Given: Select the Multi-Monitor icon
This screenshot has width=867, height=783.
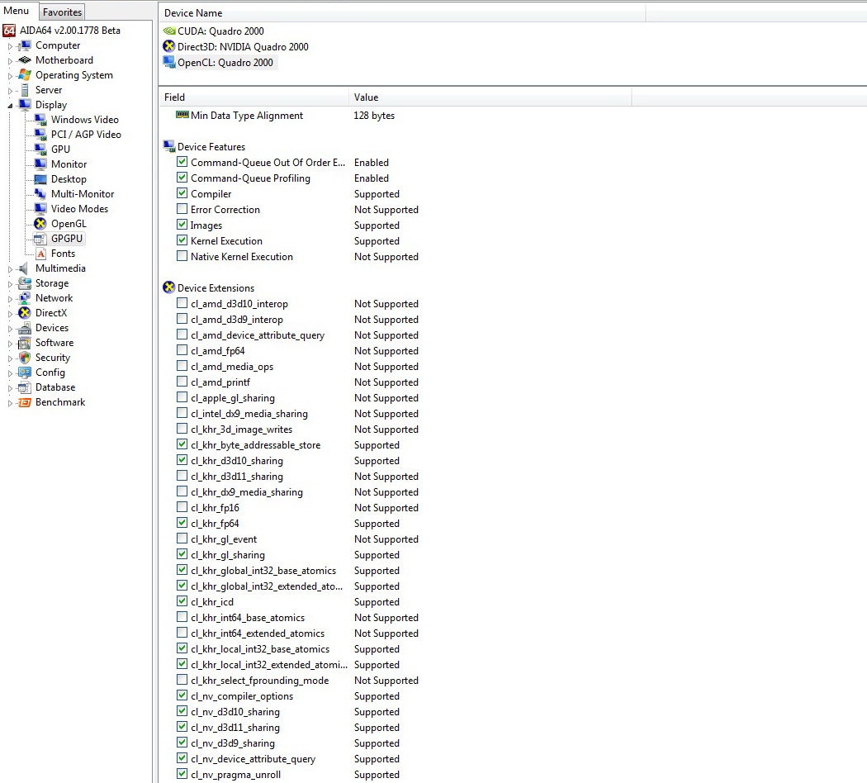Looking at the screenshot, I should [x=40, y=194].
